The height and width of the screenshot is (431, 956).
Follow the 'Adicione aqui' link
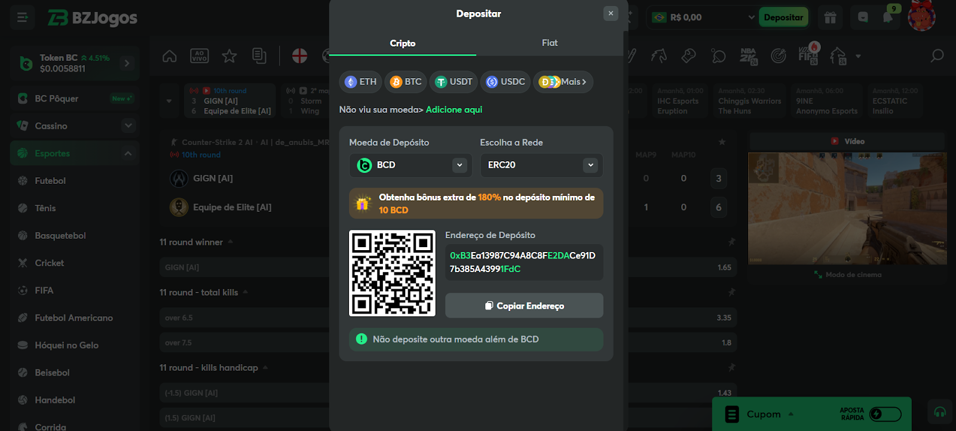tap(454, 110)
